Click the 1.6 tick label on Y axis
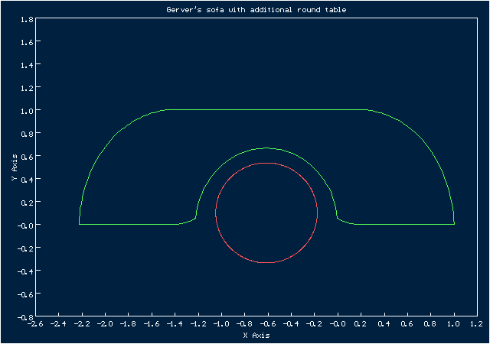This screenshot has width=490, height=344. point(27,43)
